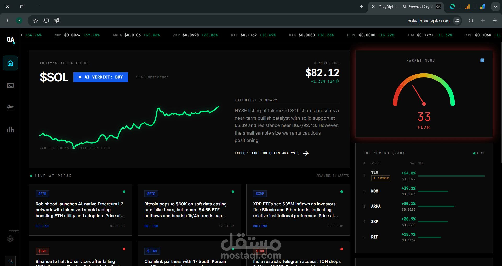
Task: Click the $BTC tag badge
Action: click(151, 194)
